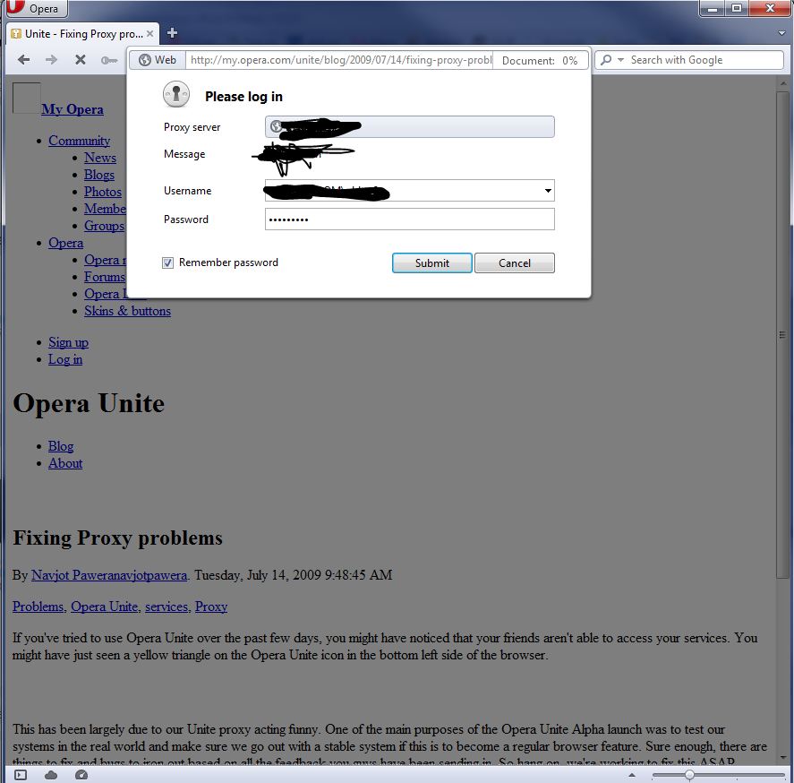The image size is (794, 783).
Task: Open the My Opera link
Action: (x=73, y=109)
